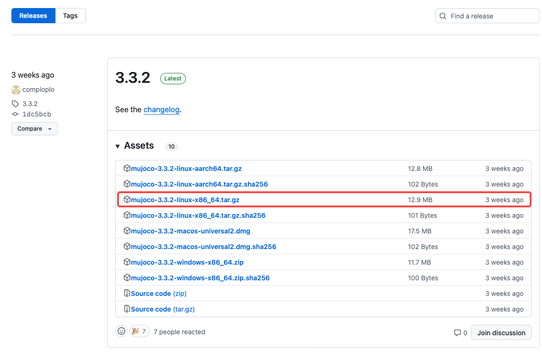Click package icon for linux-x86_64.tar.gz.sha256
Viewport: 542px width, 357px height.
(127, 215)
